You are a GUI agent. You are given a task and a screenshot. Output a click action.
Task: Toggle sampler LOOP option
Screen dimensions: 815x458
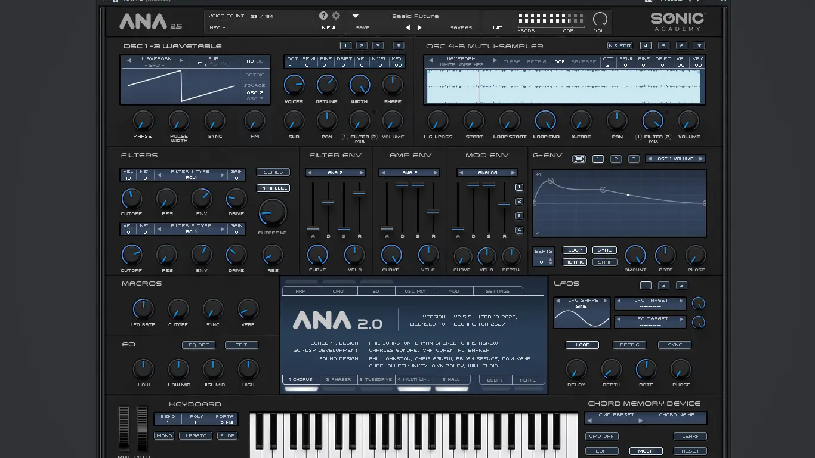pyautogui.click(x=558, y=61)
